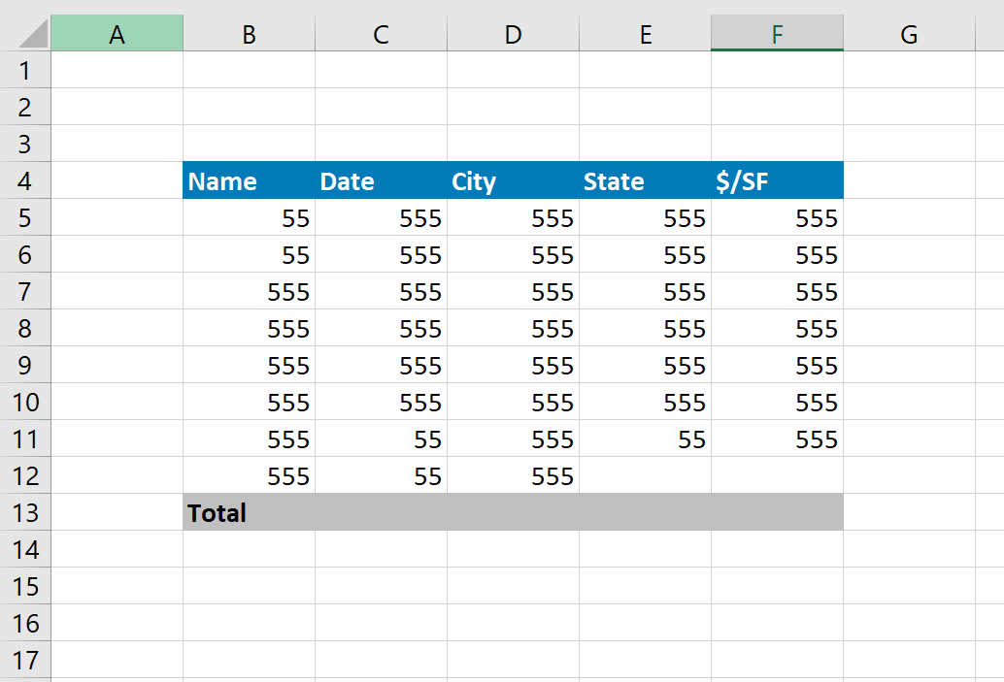Select column F header
1004x682 pixels.
[777, 33]
